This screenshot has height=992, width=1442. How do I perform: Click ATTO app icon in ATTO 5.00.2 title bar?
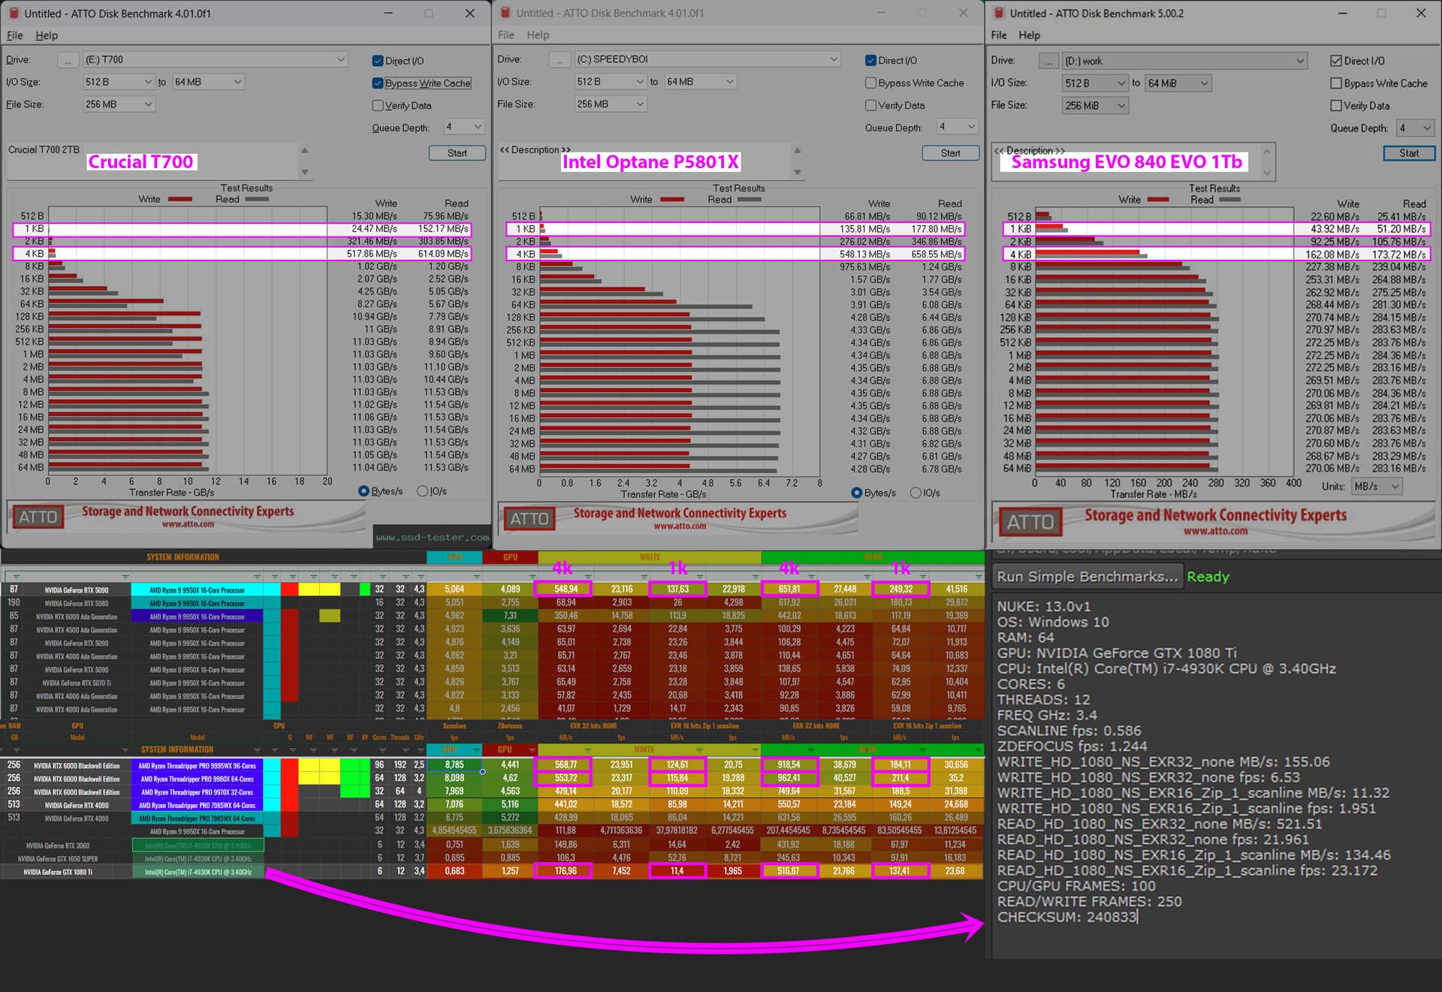pos(1000,13)
